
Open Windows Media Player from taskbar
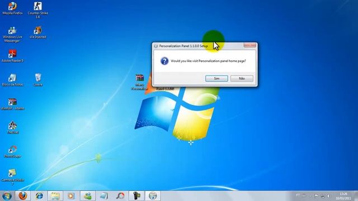pyautogui.click(x=71, y=196)
